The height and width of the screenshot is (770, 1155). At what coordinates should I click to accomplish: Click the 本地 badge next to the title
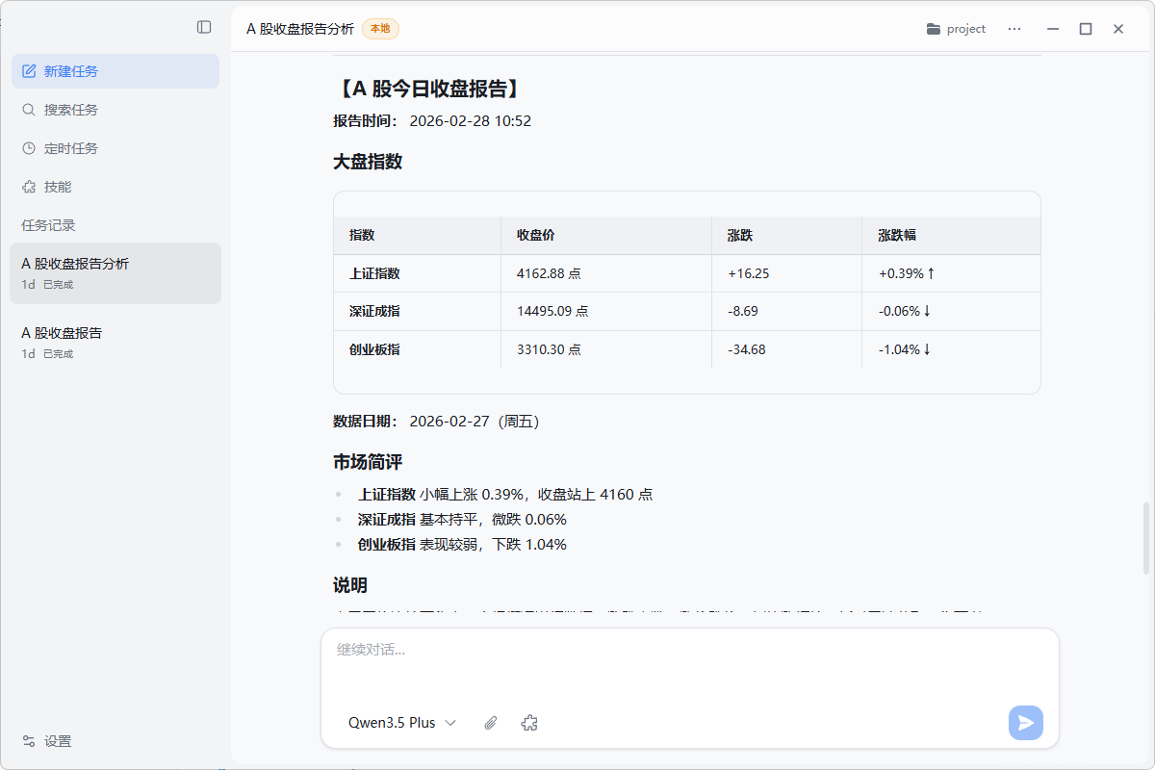380,29
